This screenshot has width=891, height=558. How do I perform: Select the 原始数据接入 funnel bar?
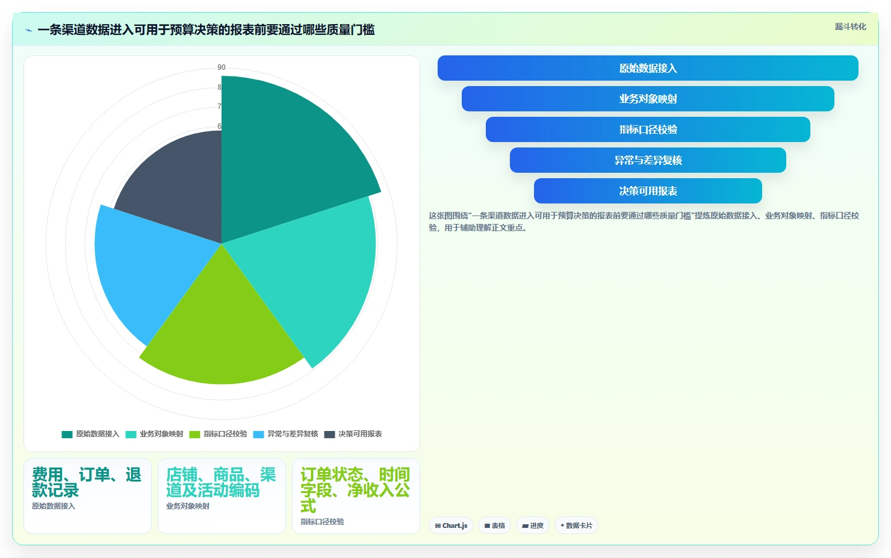point(648,68)
